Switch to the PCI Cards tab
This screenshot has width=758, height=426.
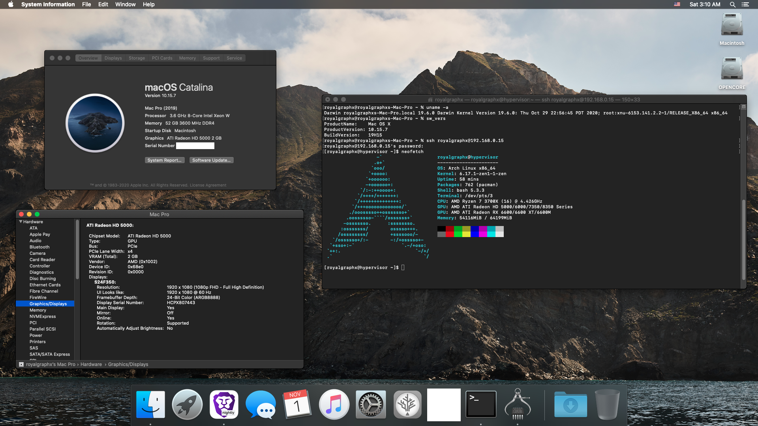point(162,58)
